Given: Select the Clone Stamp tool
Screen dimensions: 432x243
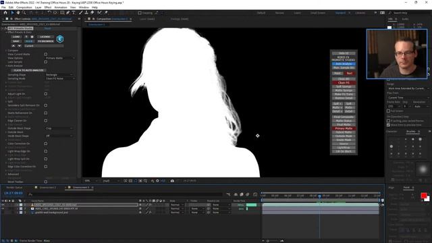Looking at the screenshot, I should (86, 13).
